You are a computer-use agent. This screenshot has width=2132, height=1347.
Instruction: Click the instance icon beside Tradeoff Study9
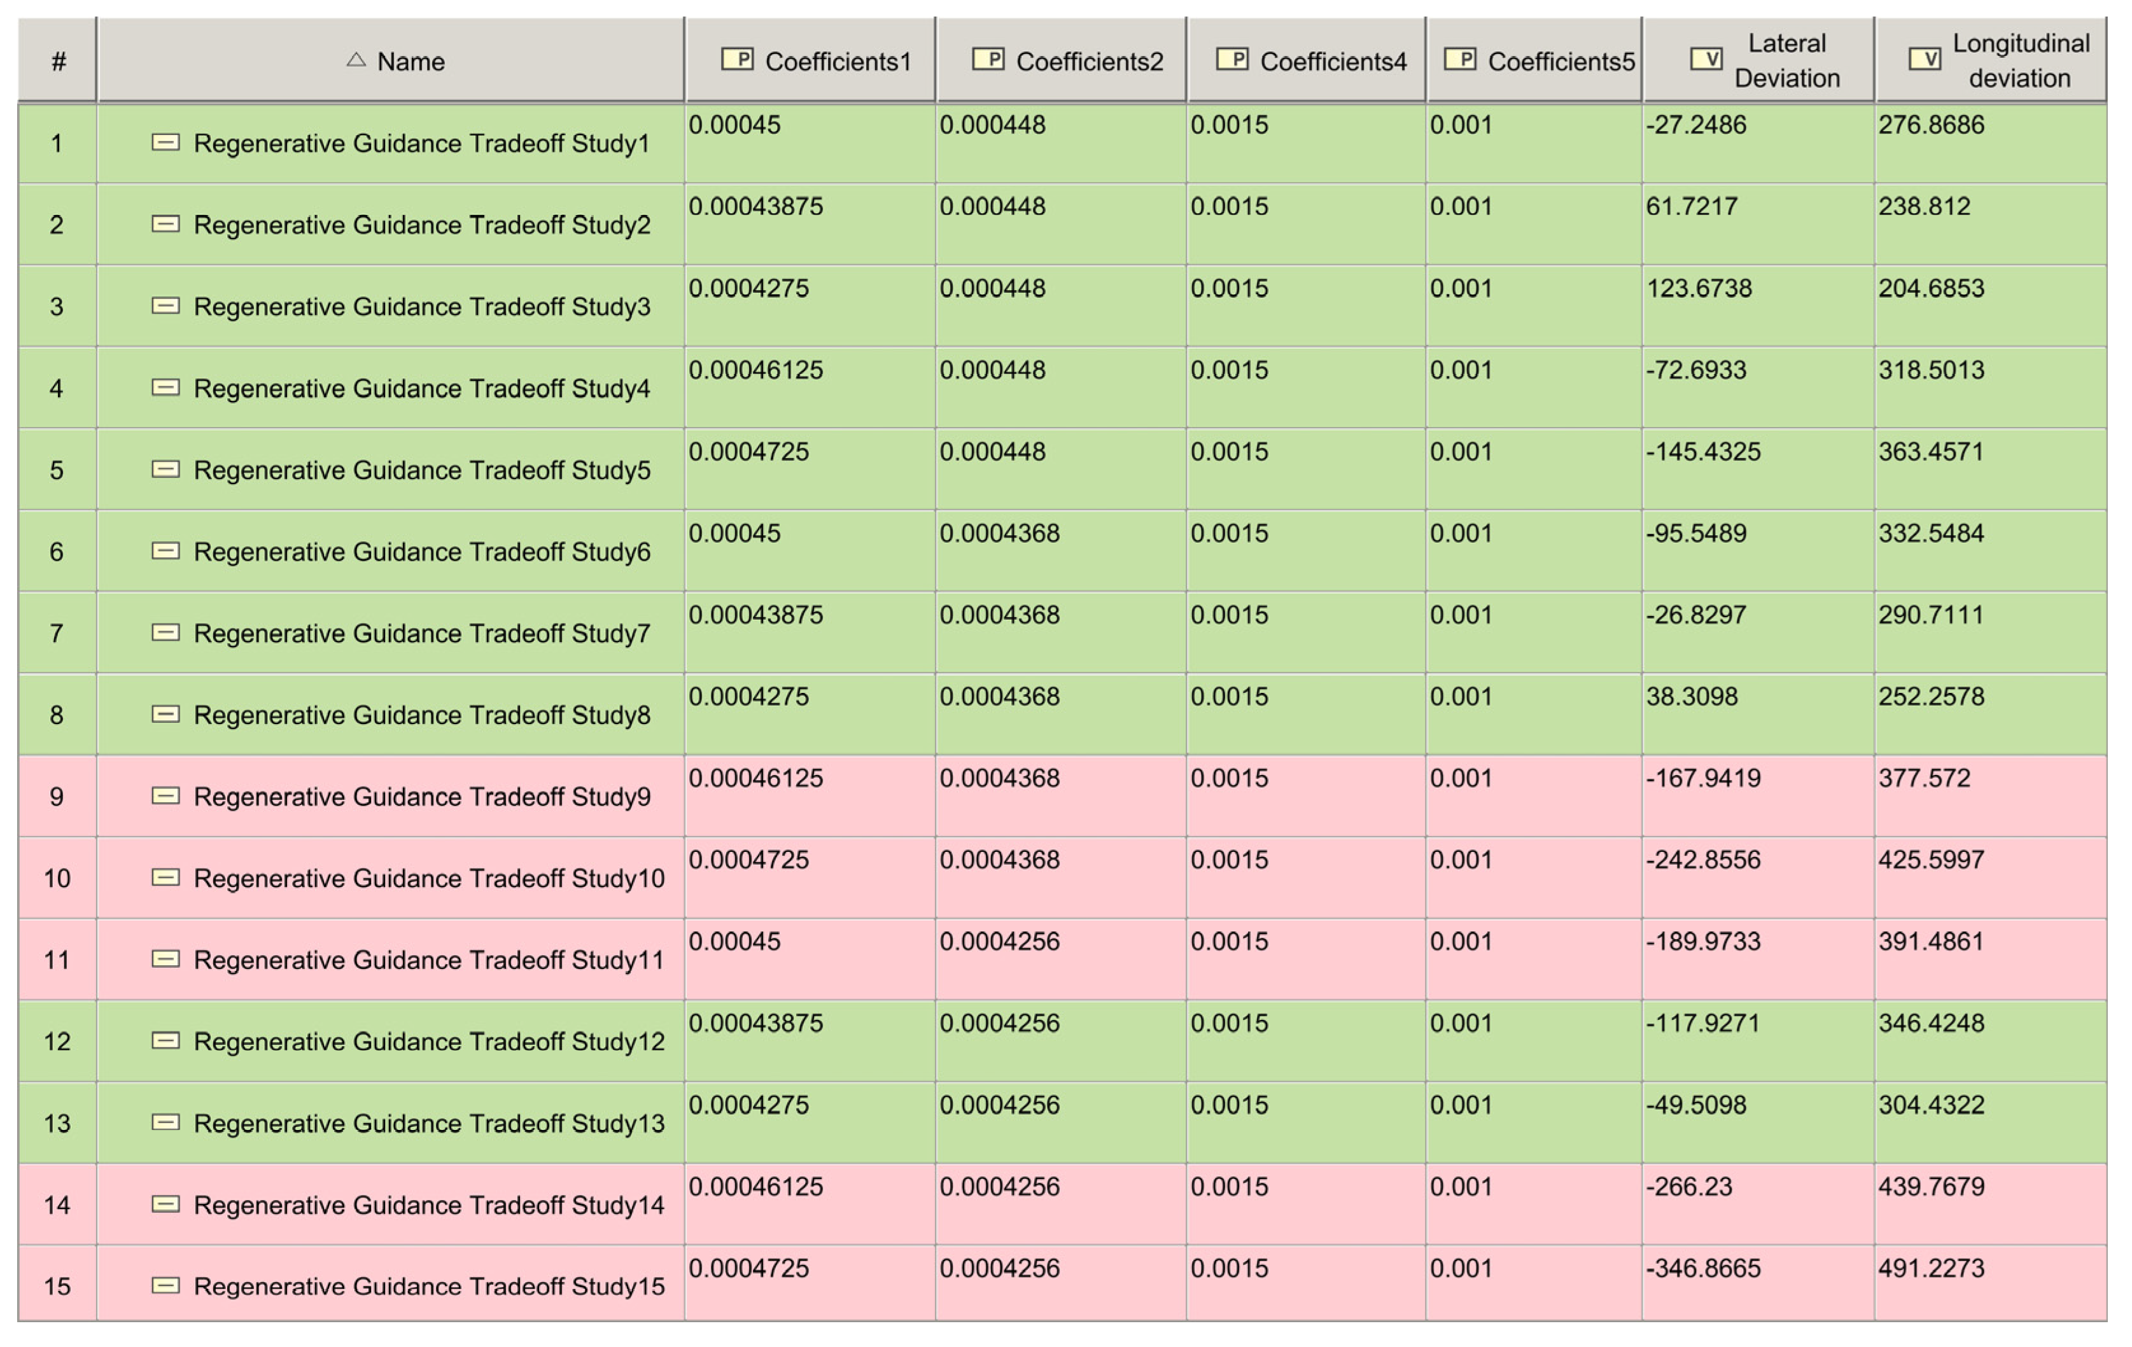[x=165, y=795]
